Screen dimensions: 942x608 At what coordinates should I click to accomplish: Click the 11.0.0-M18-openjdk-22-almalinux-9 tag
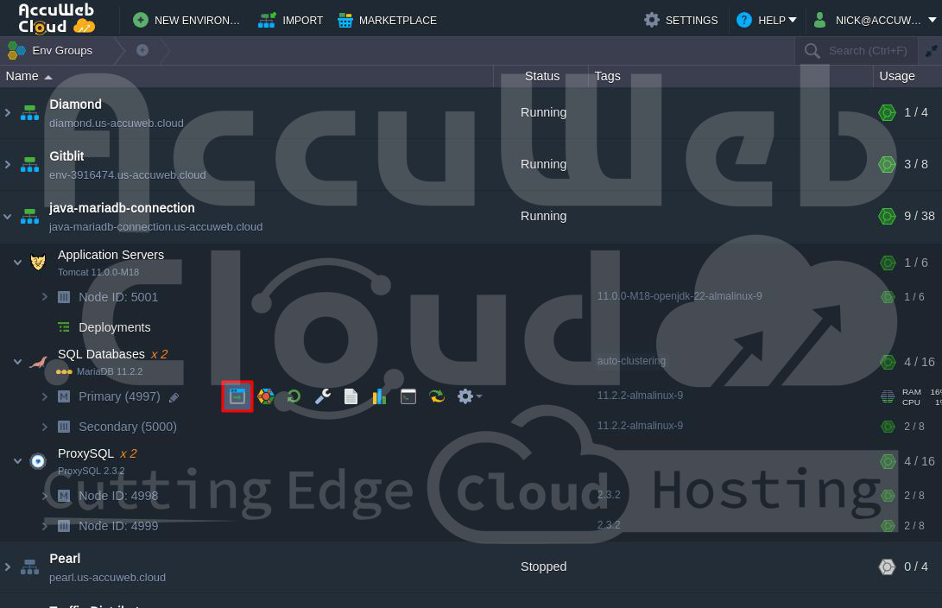pos(680,296)
